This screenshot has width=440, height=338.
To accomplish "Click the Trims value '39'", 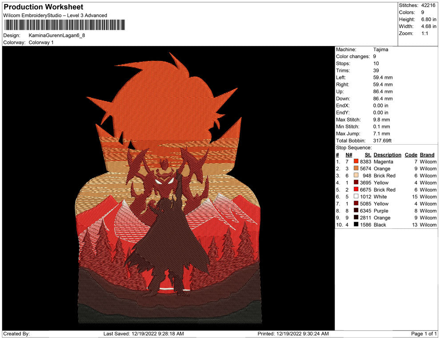I will point(376,71).
